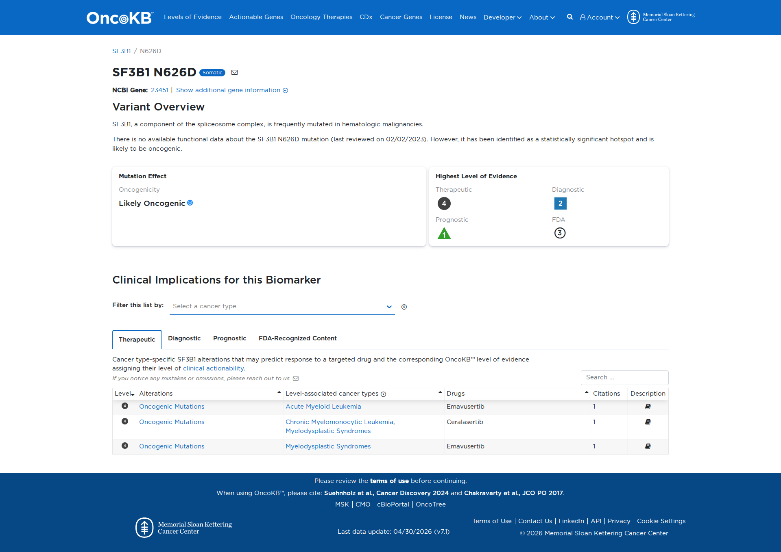Switch to the Prognostic tab
Image resolution: width=781 pixels, height=552 pixels.
pos(230,338)
